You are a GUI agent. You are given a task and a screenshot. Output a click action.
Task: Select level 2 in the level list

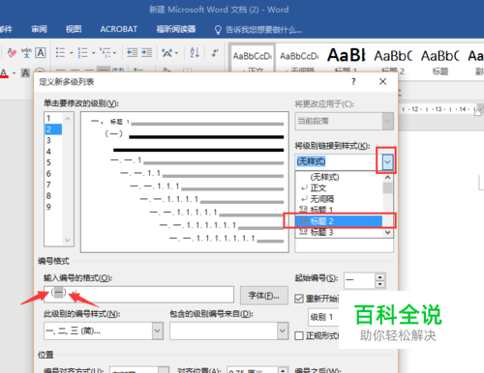click(53, 129)
